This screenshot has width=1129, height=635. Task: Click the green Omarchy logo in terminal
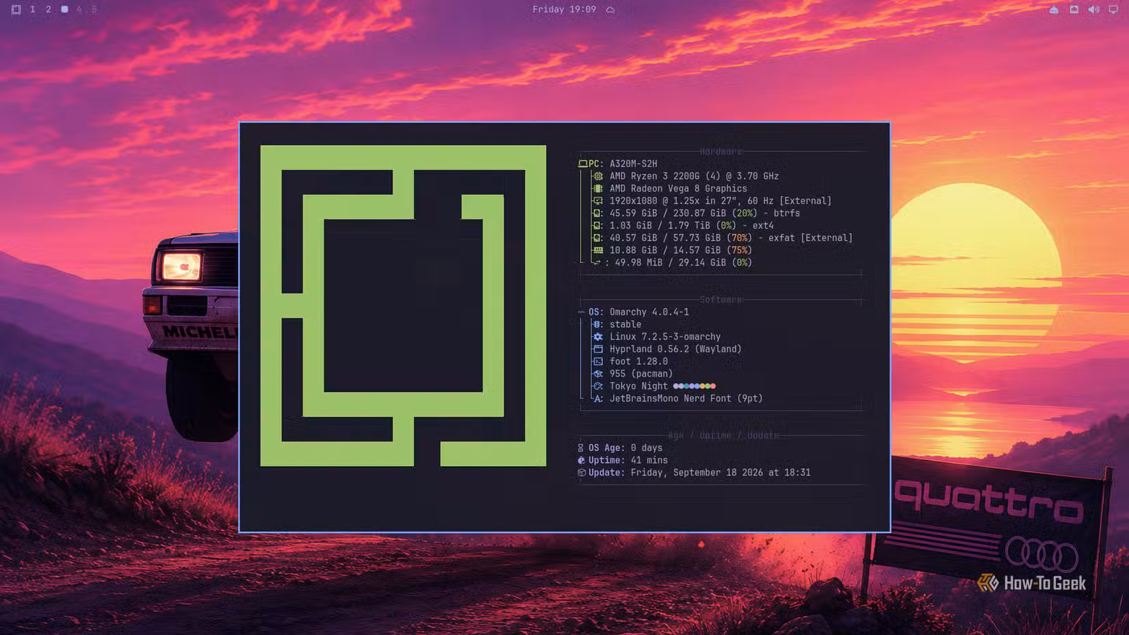[x=403, y=305]
